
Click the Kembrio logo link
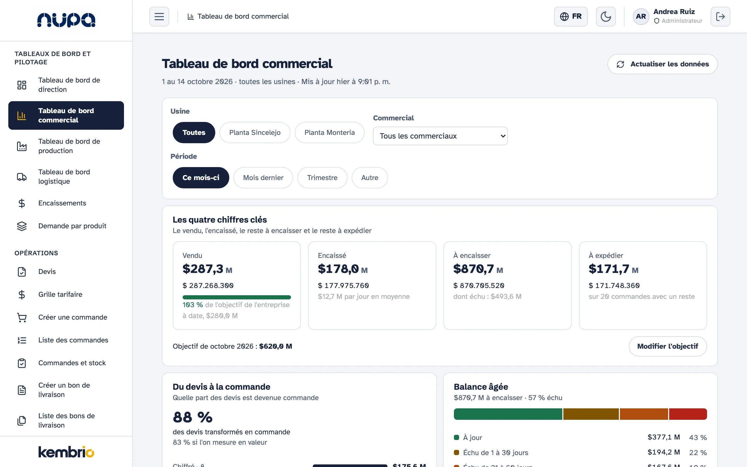point(66,452)
